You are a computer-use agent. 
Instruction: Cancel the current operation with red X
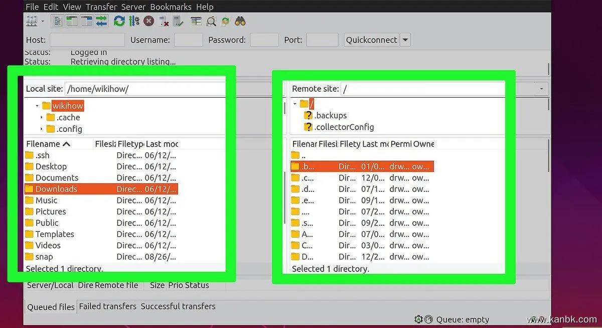point(148,21)
